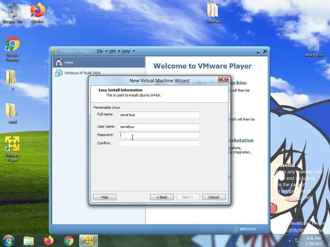Cancel the New Virtual Machine Wizard
330x247 pixels.
pos(214,197)
